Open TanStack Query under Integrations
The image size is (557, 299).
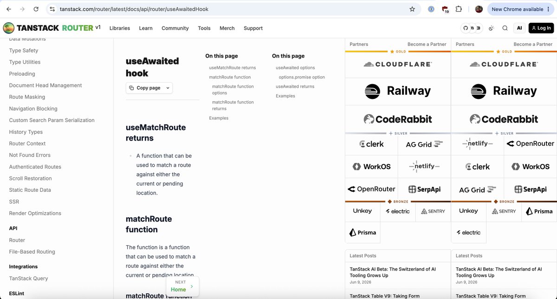(x=28, y=279)
